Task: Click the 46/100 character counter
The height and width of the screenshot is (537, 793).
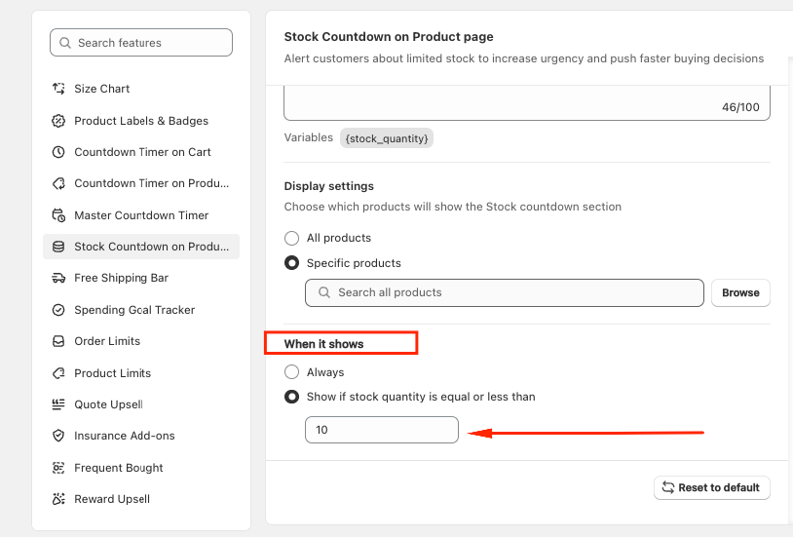Action: coord(740,107)
